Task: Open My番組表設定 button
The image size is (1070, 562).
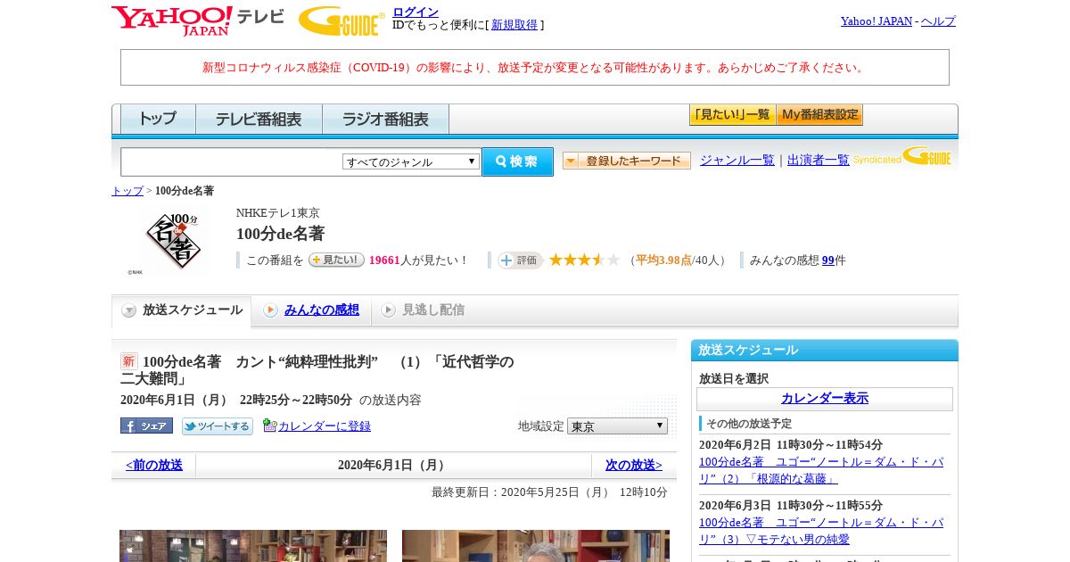Action: pyautogui.click(x=819, y=115)
